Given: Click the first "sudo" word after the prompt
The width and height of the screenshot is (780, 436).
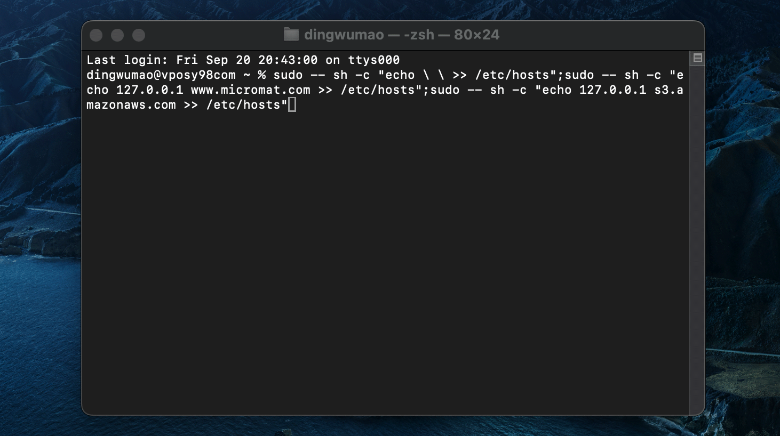Looking at the screenshot, I should [288, 75].
